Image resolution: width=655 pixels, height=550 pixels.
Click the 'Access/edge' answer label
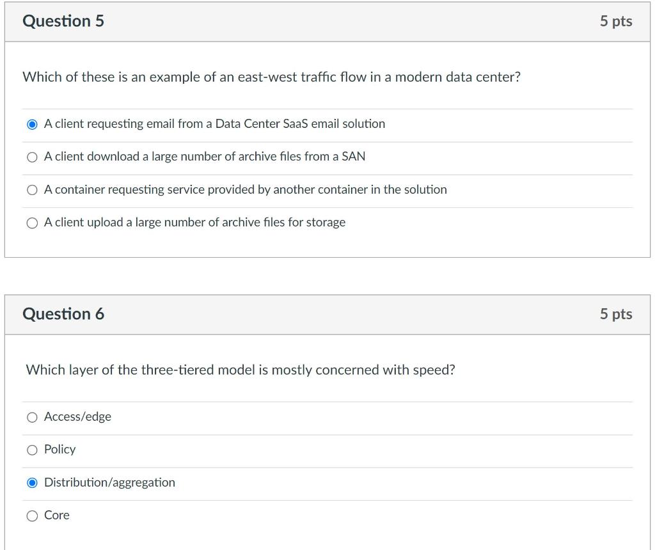click(x=77, y=417)
